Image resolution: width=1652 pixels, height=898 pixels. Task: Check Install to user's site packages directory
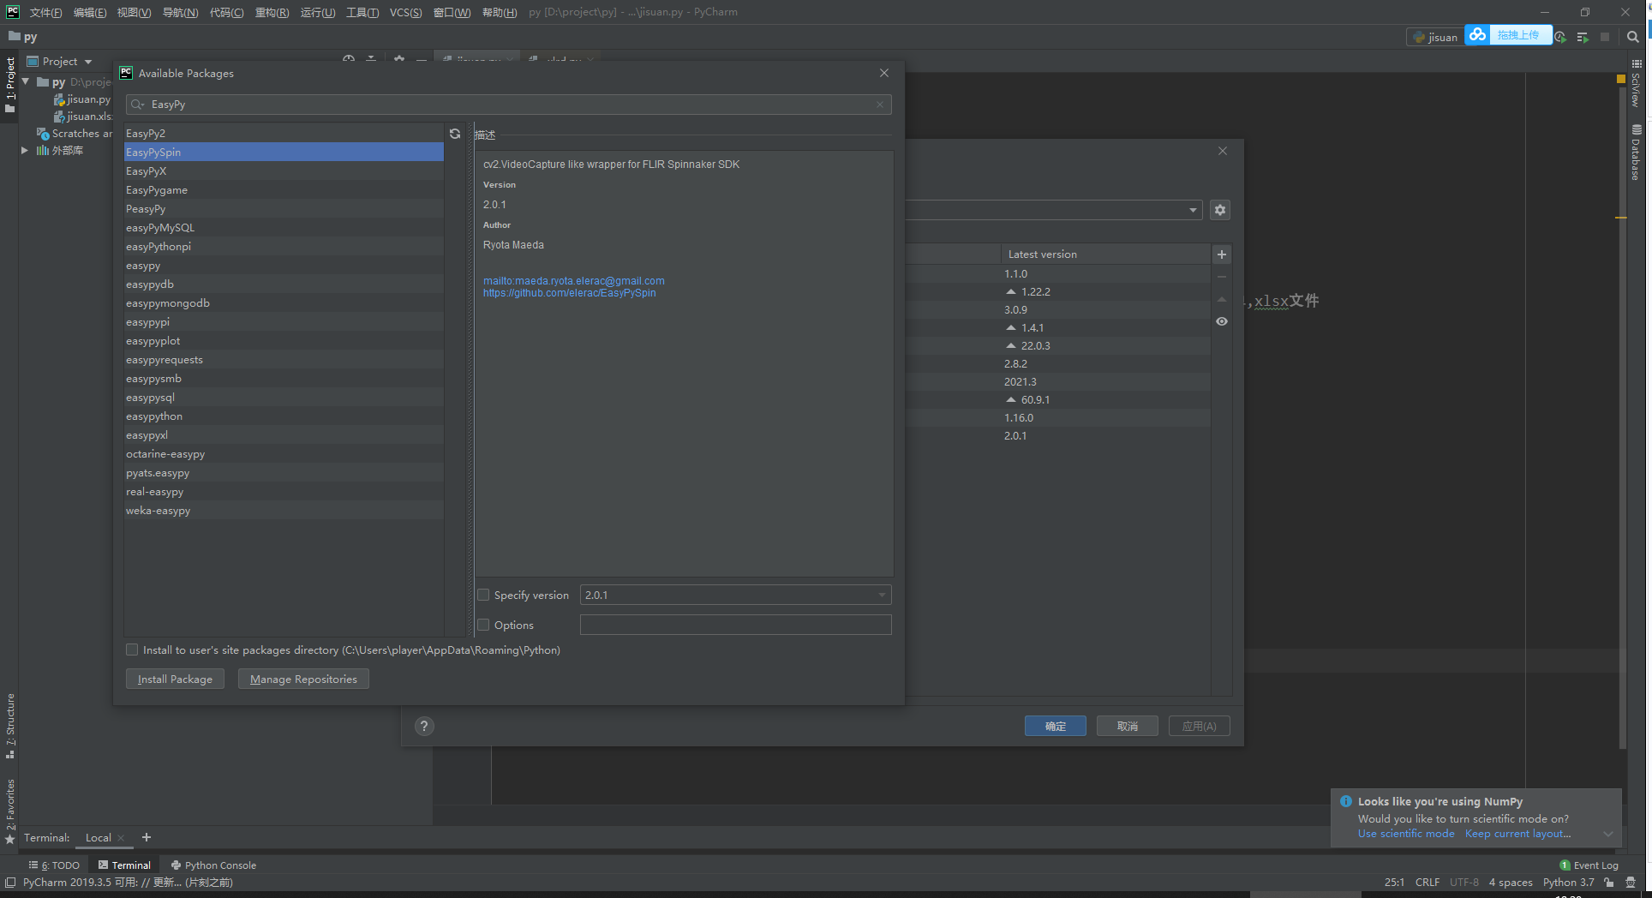132,650
